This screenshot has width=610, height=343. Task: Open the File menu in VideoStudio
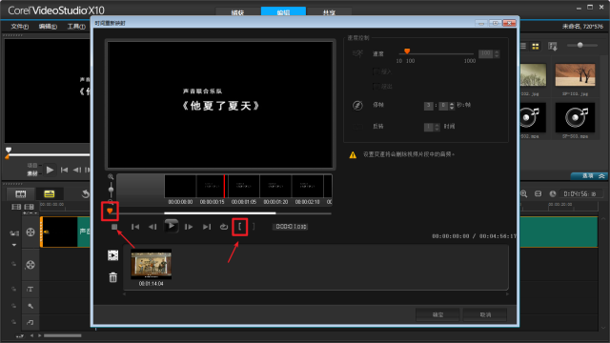19,27
